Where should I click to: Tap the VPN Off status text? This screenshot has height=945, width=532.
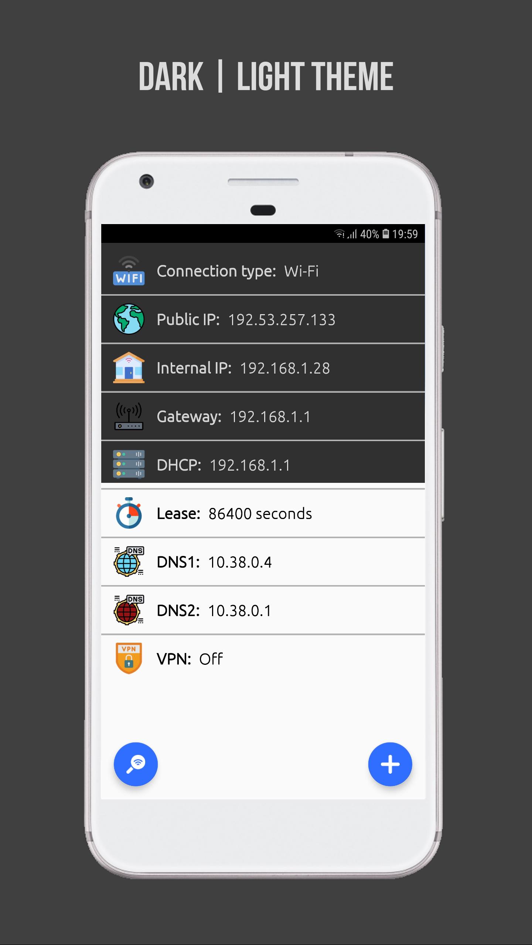coord(211,659)
